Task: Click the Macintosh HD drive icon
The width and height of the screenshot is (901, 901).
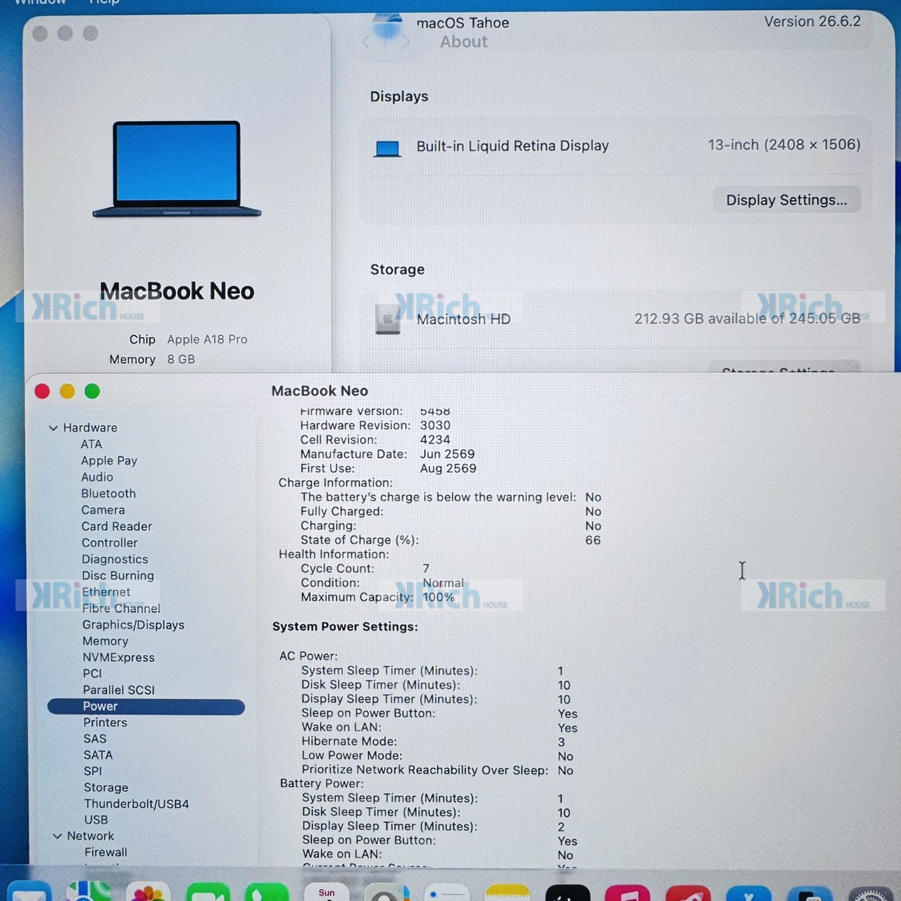Action: point(388,320)
